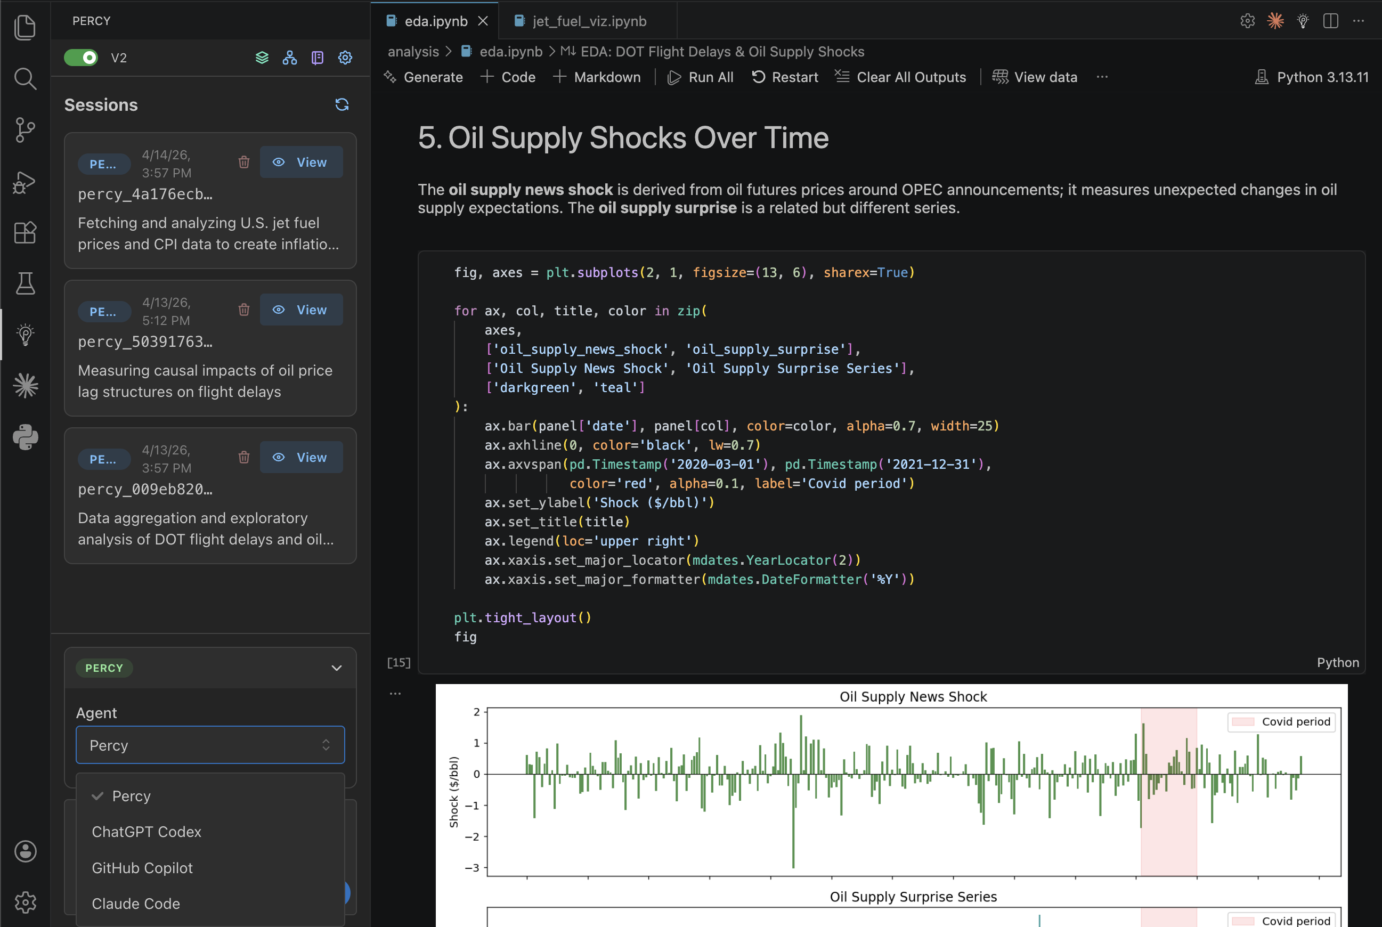
Task: Click the refresh Sessions icon
Action: (342, 104)
